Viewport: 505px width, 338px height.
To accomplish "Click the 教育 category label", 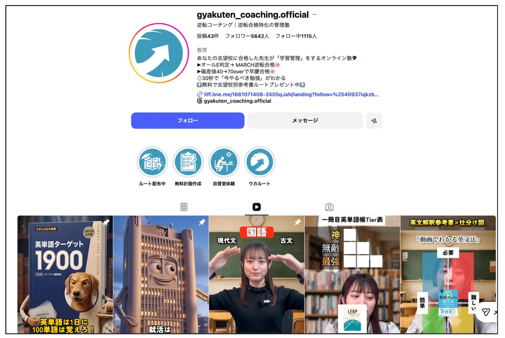I will [202, 50].
